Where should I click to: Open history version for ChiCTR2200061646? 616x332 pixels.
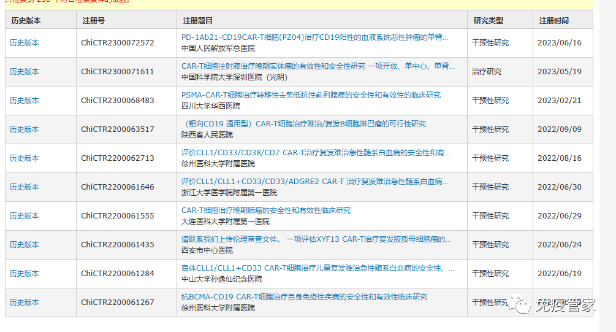tap(25, 187)
